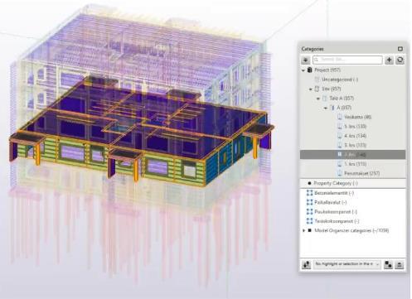Click the add category plus icon
This screenshot has height=299, width=412.
pyautogui.click(x=389, y=60)
